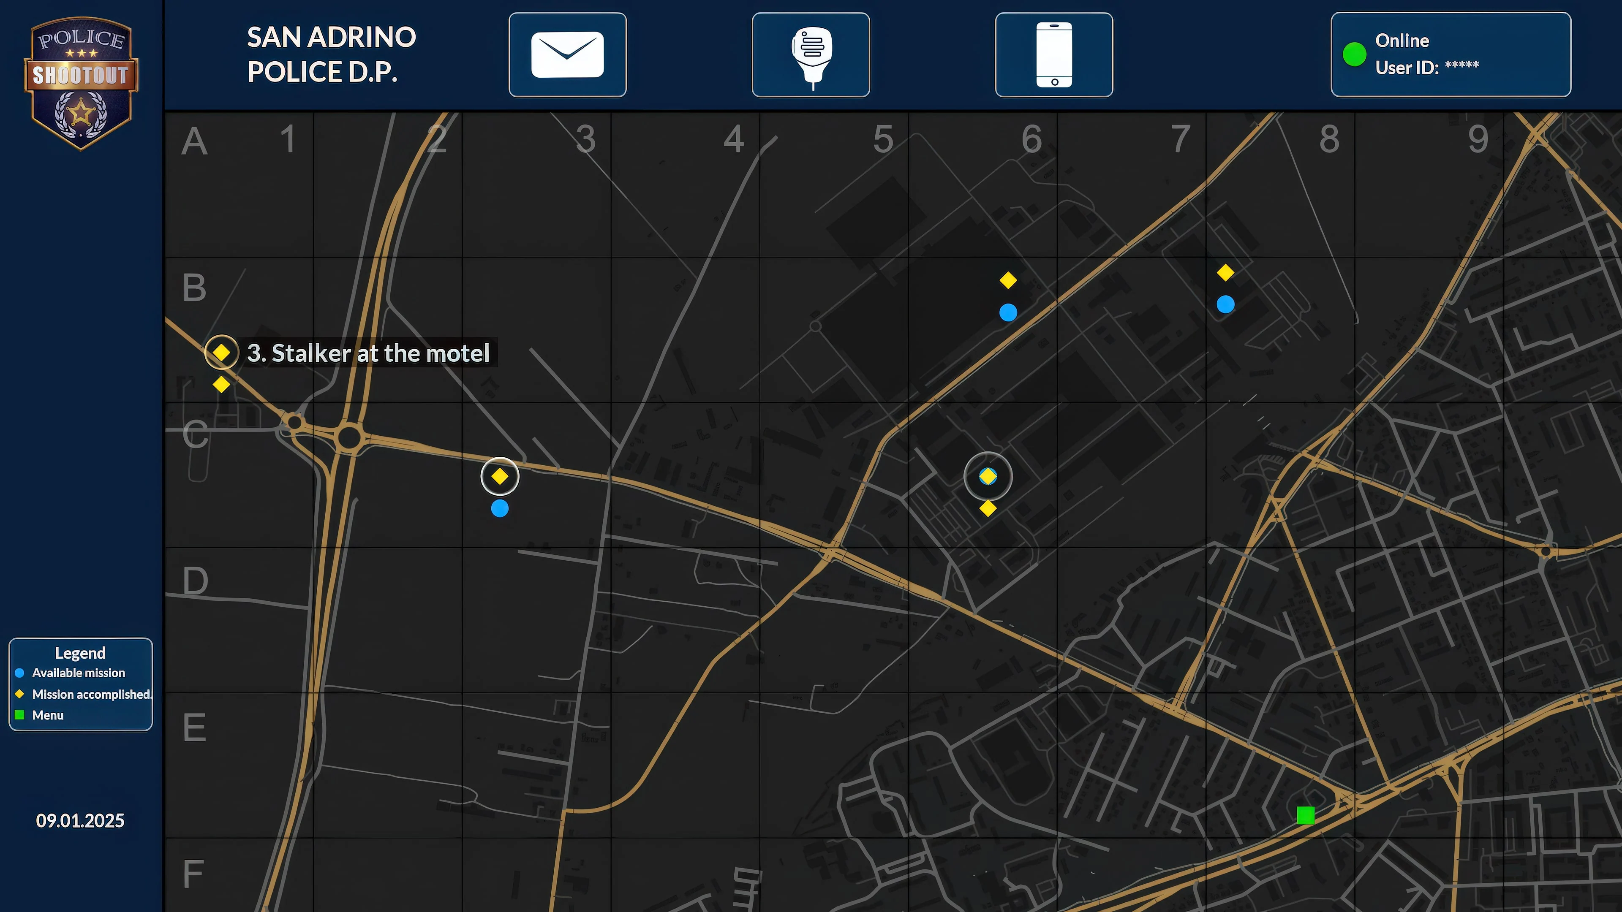
Task: Click the date 09.01.2025 in the sidebar
Action: 80,820
